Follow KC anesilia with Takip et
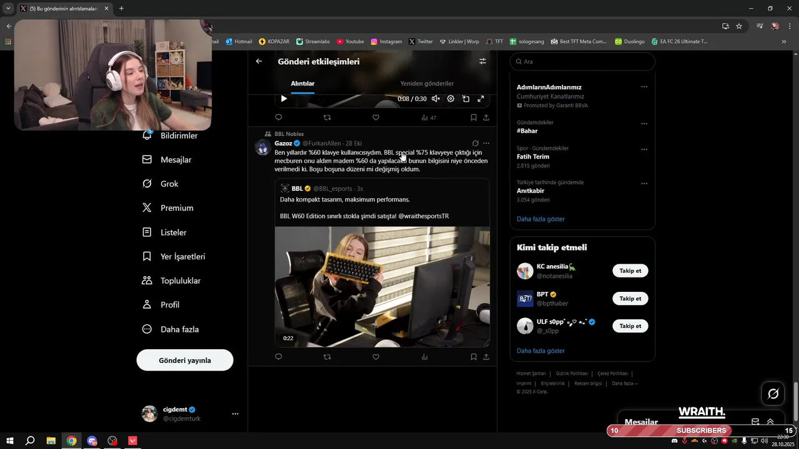799x449 pixels. click(630, 271)
